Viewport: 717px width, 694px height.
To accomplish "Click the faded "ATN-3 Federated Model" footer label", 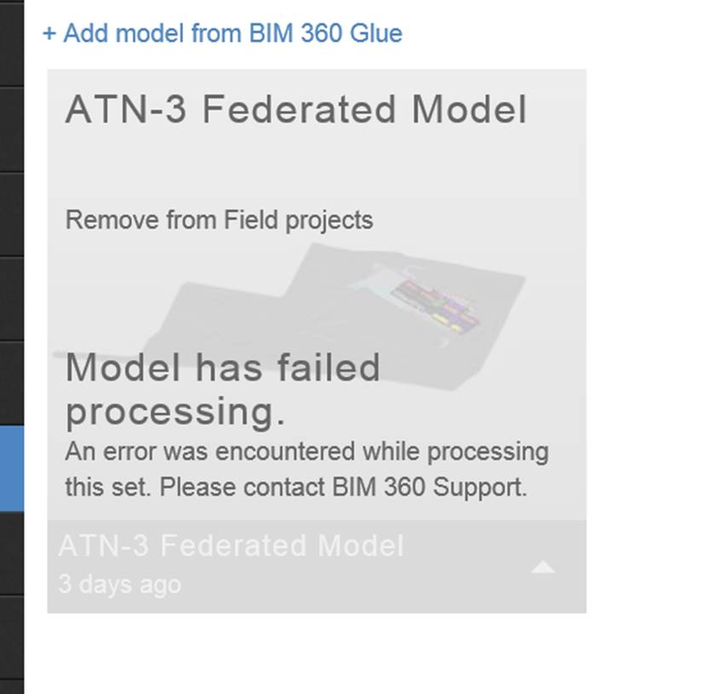I will tap(230, 546).
